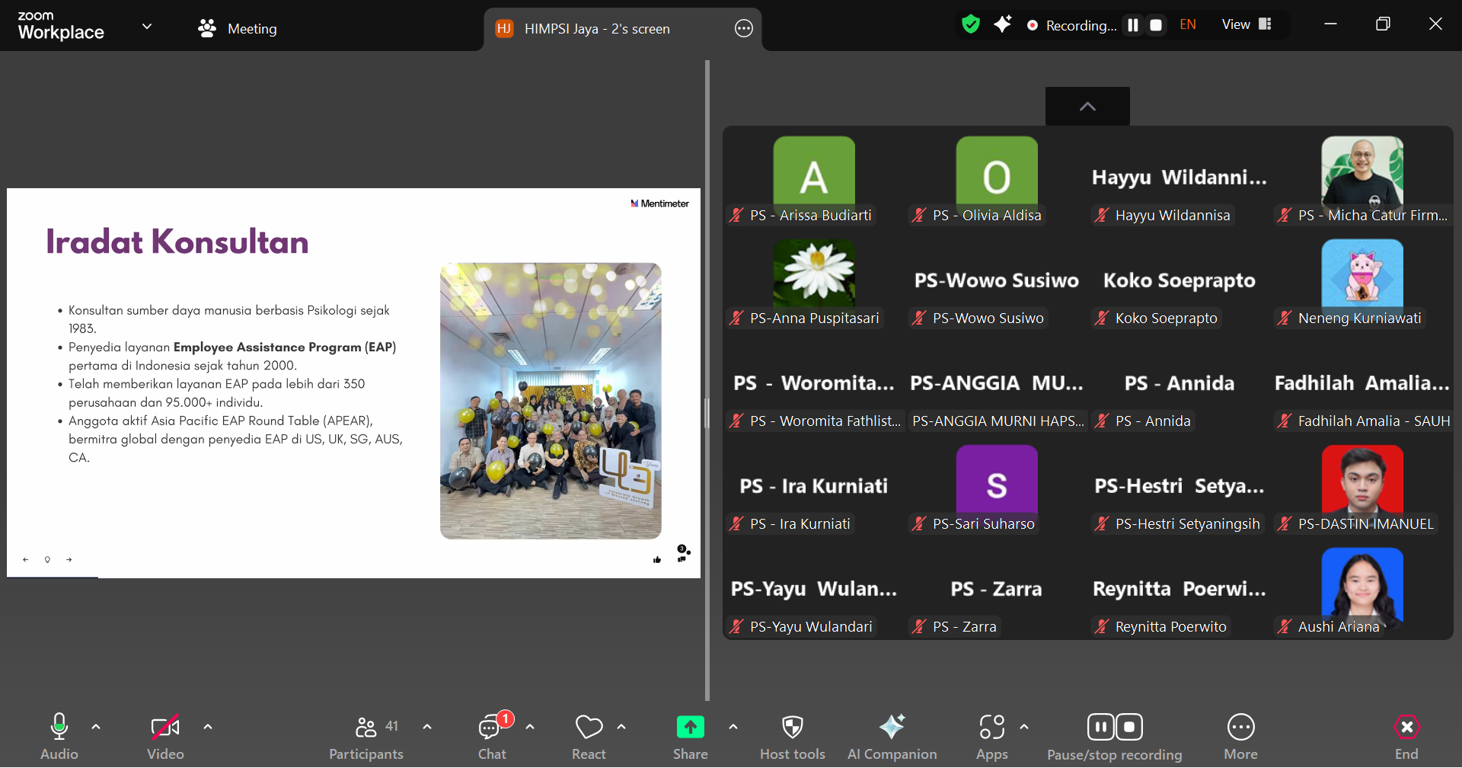This screenshot has width=1462, height=768.
Task: Click End meeting button
Action: tap(1406, 736)
